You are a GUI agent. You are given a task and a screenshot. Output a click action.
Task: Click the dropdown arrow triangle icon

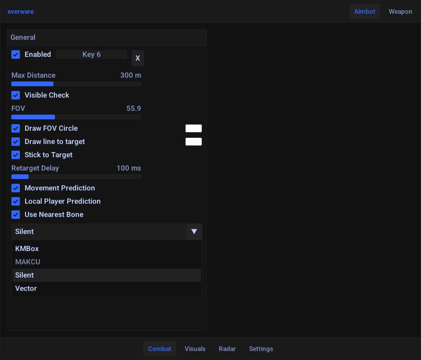[194, 232]
